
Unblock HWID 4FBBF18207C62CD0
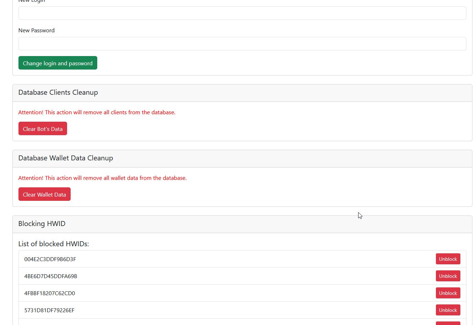(448, 293)
